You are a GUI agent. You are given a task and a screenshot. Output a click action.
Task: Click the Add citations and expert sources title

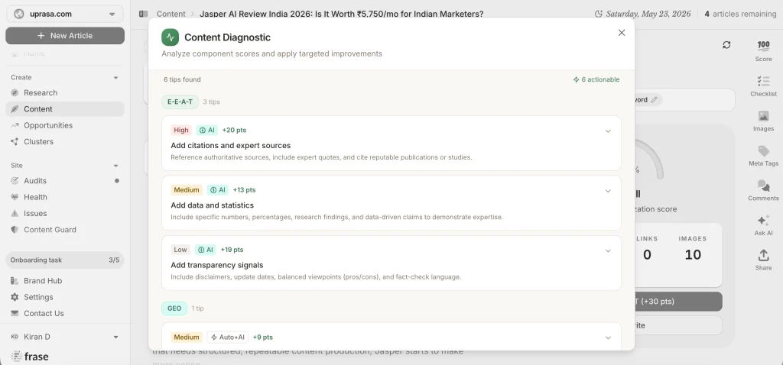point(231,146)
